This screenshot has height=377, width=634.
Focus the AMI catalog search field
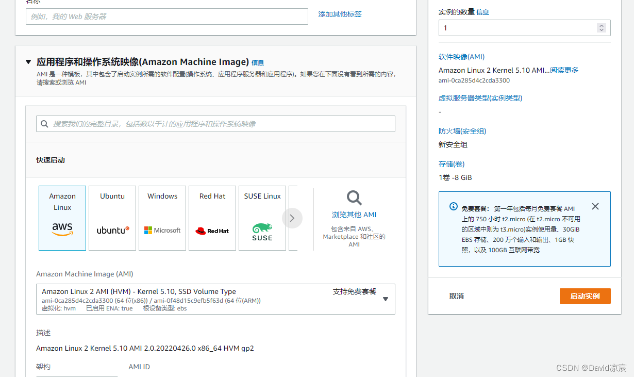(x=215, y=124)
